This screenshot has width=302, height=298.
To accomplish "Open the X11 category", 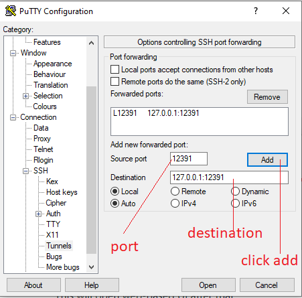I will [x=52, y=235].
